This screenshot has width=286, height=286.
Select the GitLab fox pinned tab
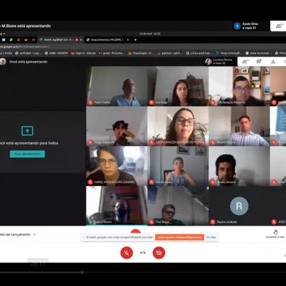tap(26, 40)
